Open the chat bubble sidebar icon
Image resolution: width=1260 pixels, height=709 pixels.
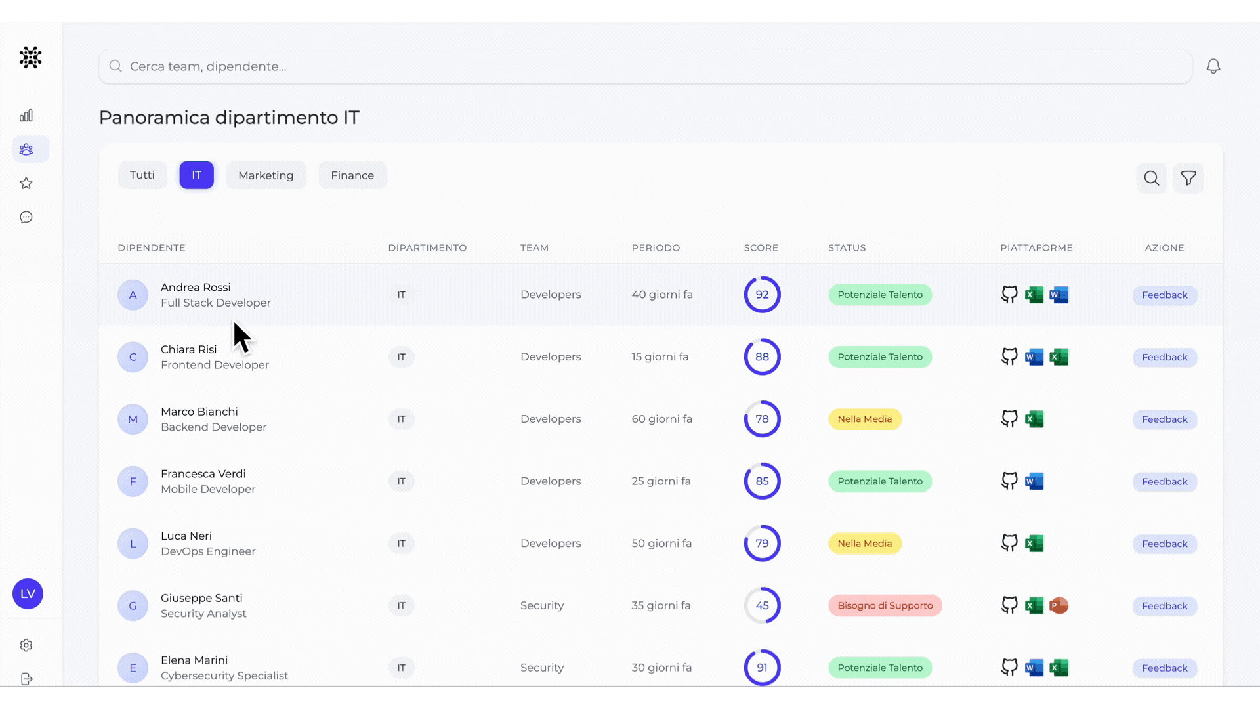tap(26, 217)
